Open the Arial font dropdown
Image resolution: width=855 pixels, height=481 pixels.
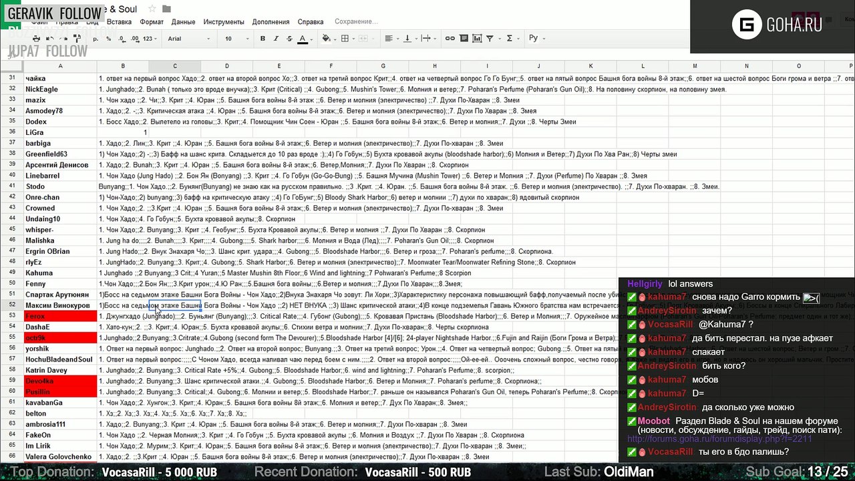click(x=187, y=39)
